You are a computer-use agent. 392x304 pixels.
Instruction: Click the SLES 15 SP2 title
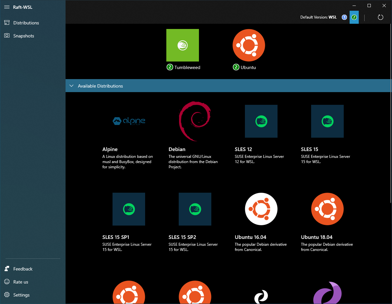182,237
